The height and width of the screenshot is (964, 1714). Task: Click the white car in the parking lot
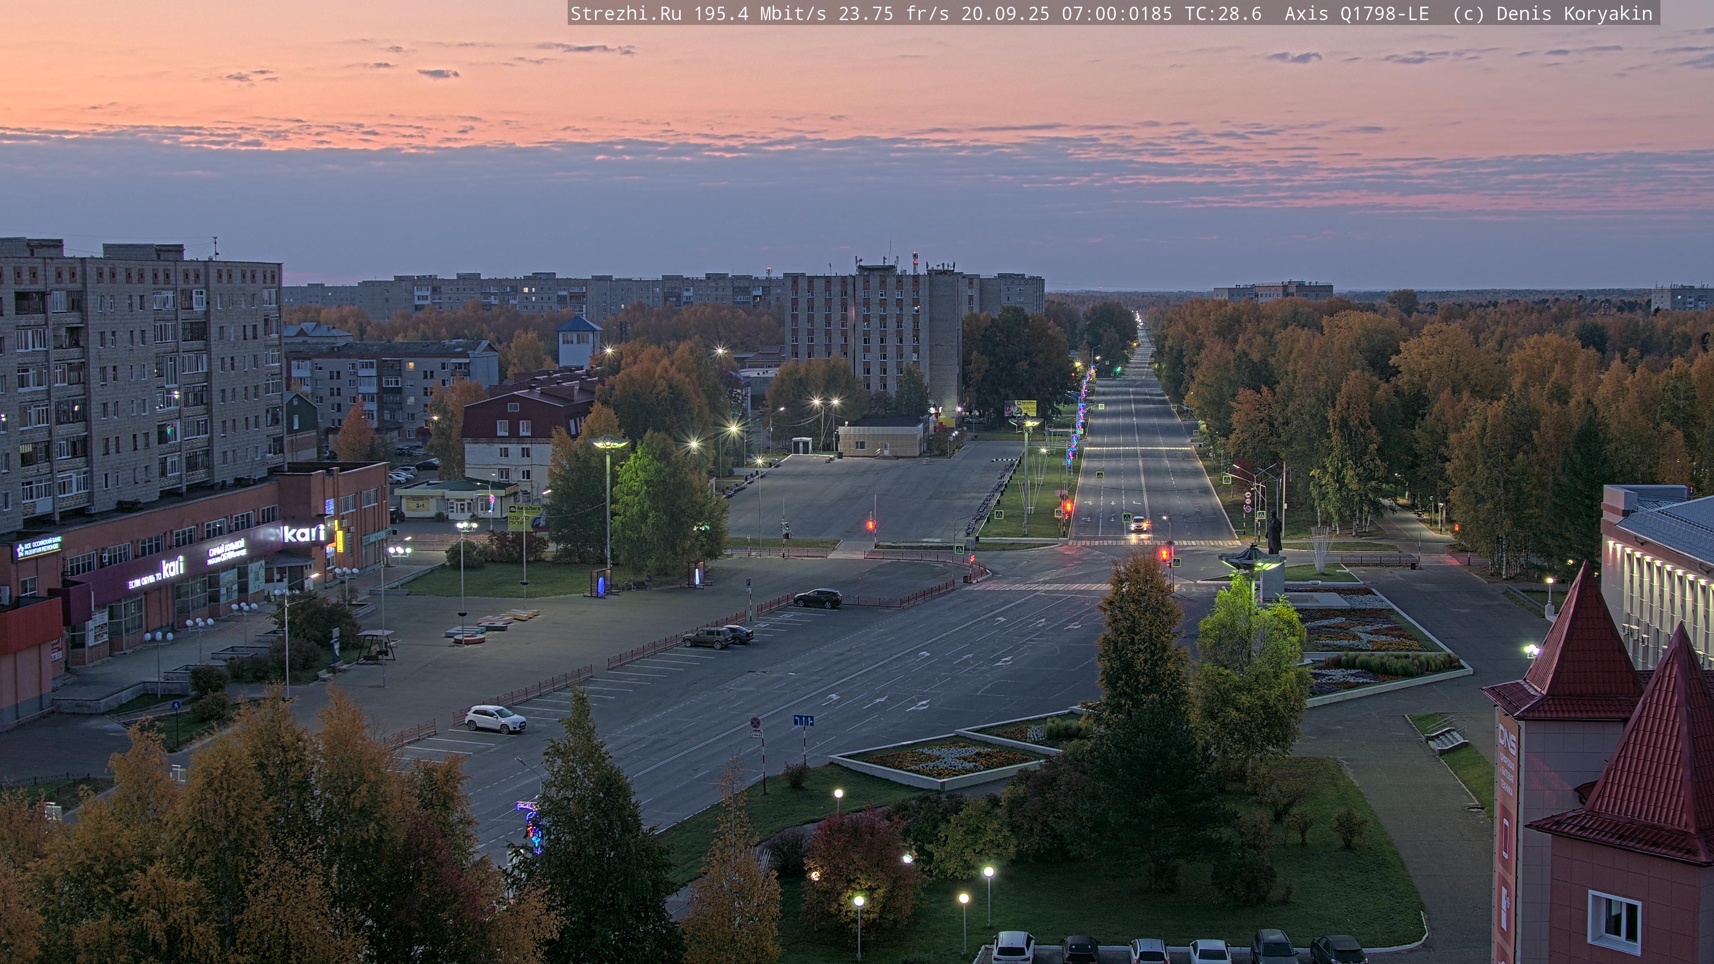495,719
